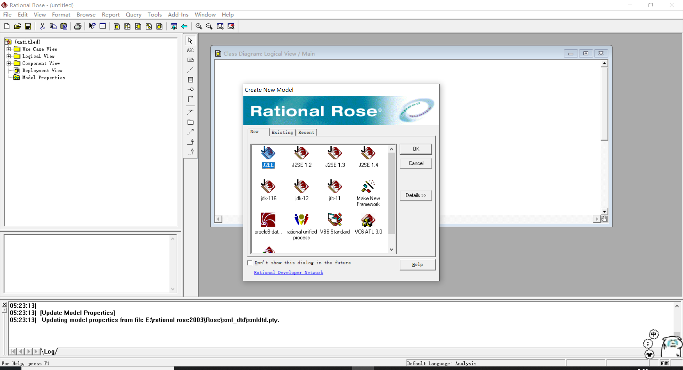683x370 pixels.
Task: Choose the Selection arrow tool in toolbox
Action: click(x=190, y=41)
